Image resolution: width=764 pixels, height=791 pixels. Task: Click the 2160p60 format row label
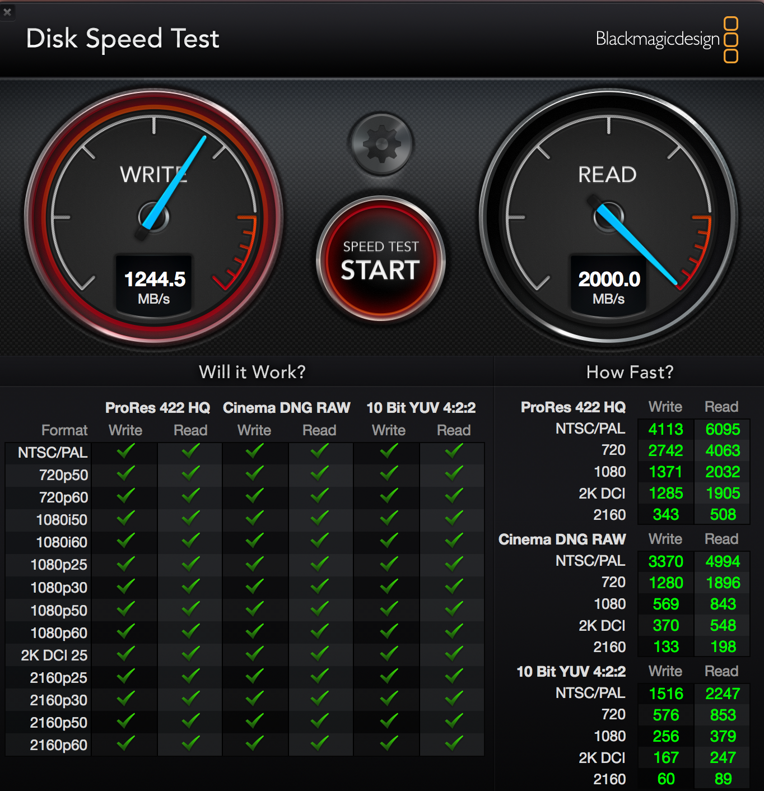pyautogui.click(x=59, y=745)
